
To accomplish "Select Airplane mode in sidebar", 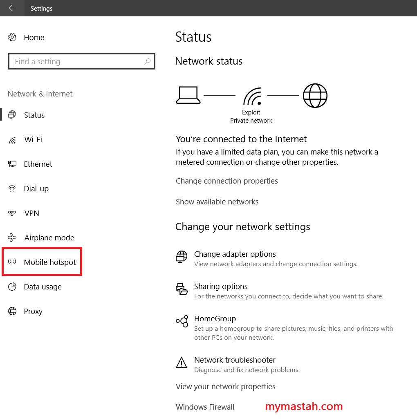I will point(49,238).
